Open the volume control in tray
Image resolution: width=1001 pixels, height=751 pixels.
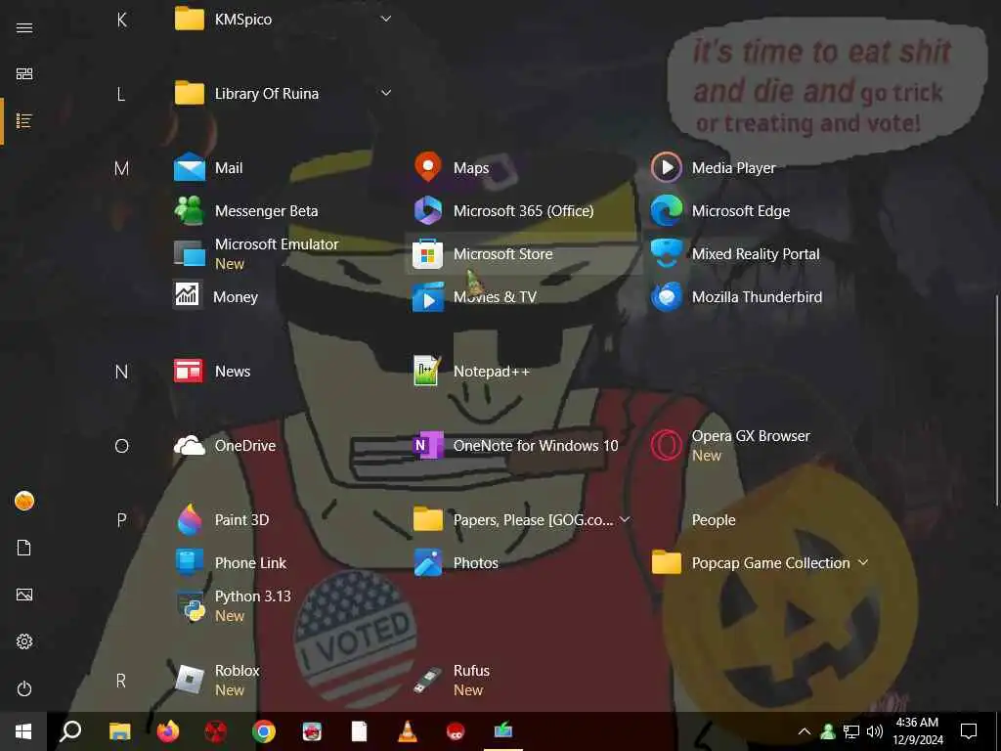click(875, 731)
